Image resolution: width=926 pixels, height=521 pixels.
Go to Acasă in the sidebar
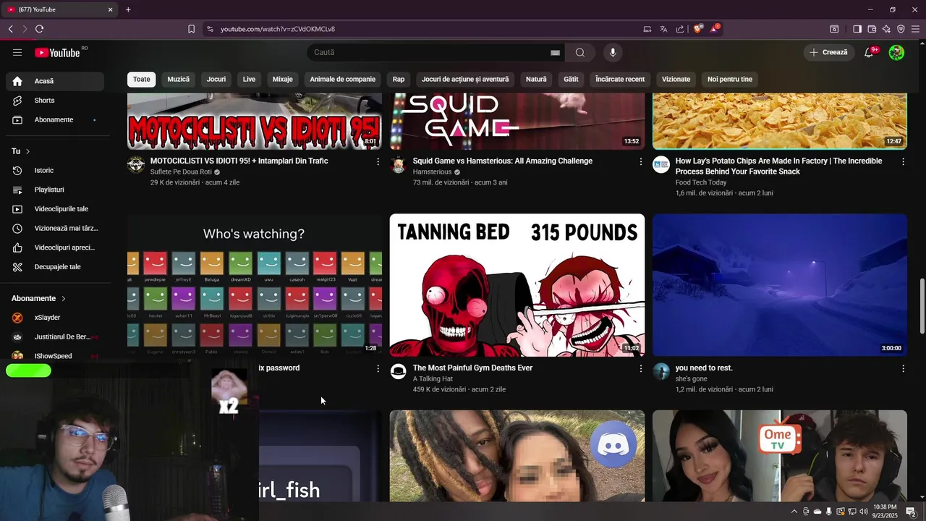point(55,81)
